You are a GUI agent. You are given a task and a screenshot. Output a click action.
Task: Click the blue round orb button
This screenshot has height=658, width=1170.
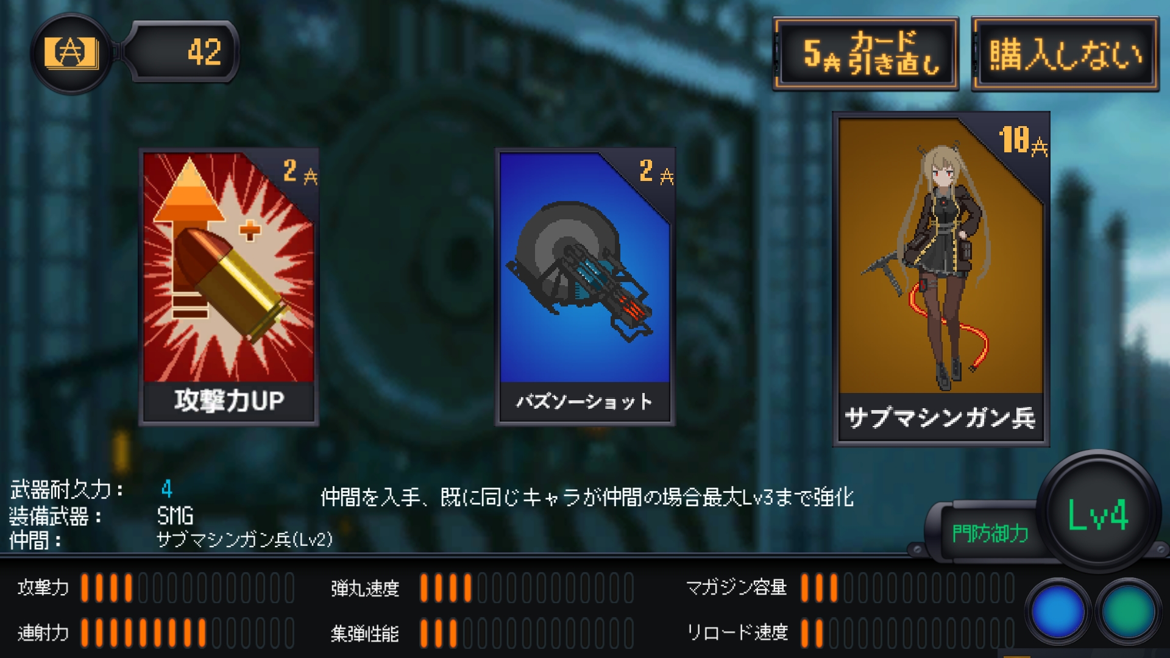point(1058,611)
